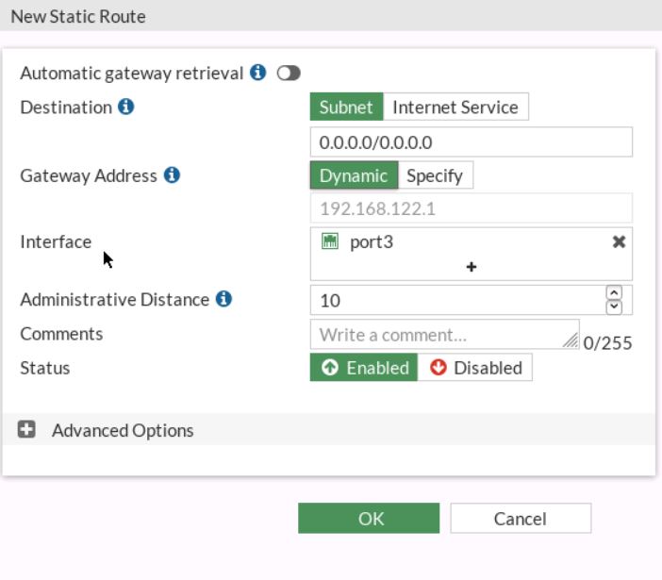Set Status to Disabled
The height and width of the screenshot is (580, 662).
(x=475, y=368)
